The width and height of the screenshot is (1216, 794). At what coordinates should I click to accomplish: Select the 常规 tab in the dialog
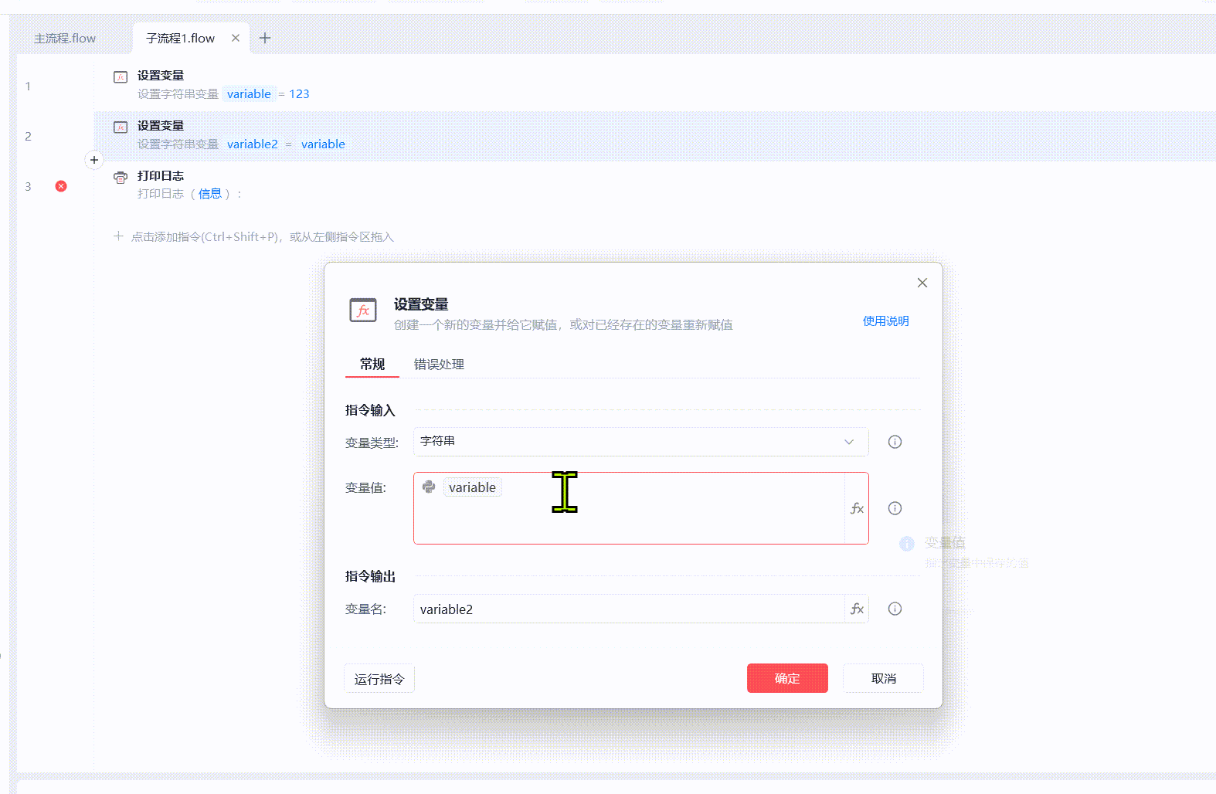[372, 365]
